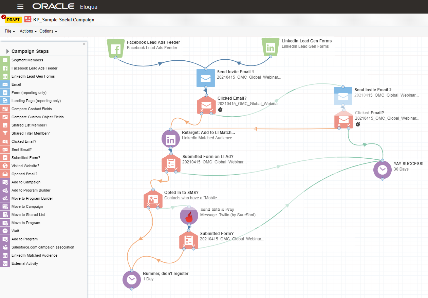Select Clicked Email? node under Invite Email 2
The width and height of the screenshot is (428, 298).
(x=344, y=119)
